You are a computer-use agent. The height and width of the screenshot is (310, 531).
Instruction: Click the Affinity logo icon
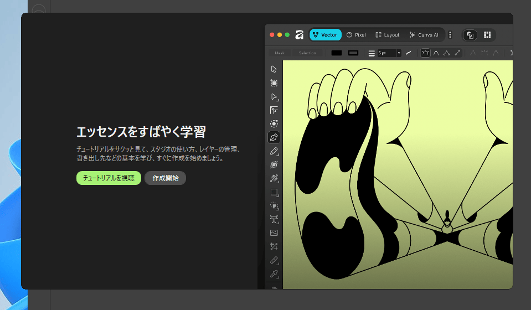pyautogui.click(x=300, y=35)
